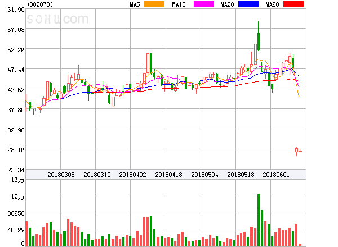This screenshot has height=247, width=338.
Task: Click the MA20 legend label
Action: (227, 4)
